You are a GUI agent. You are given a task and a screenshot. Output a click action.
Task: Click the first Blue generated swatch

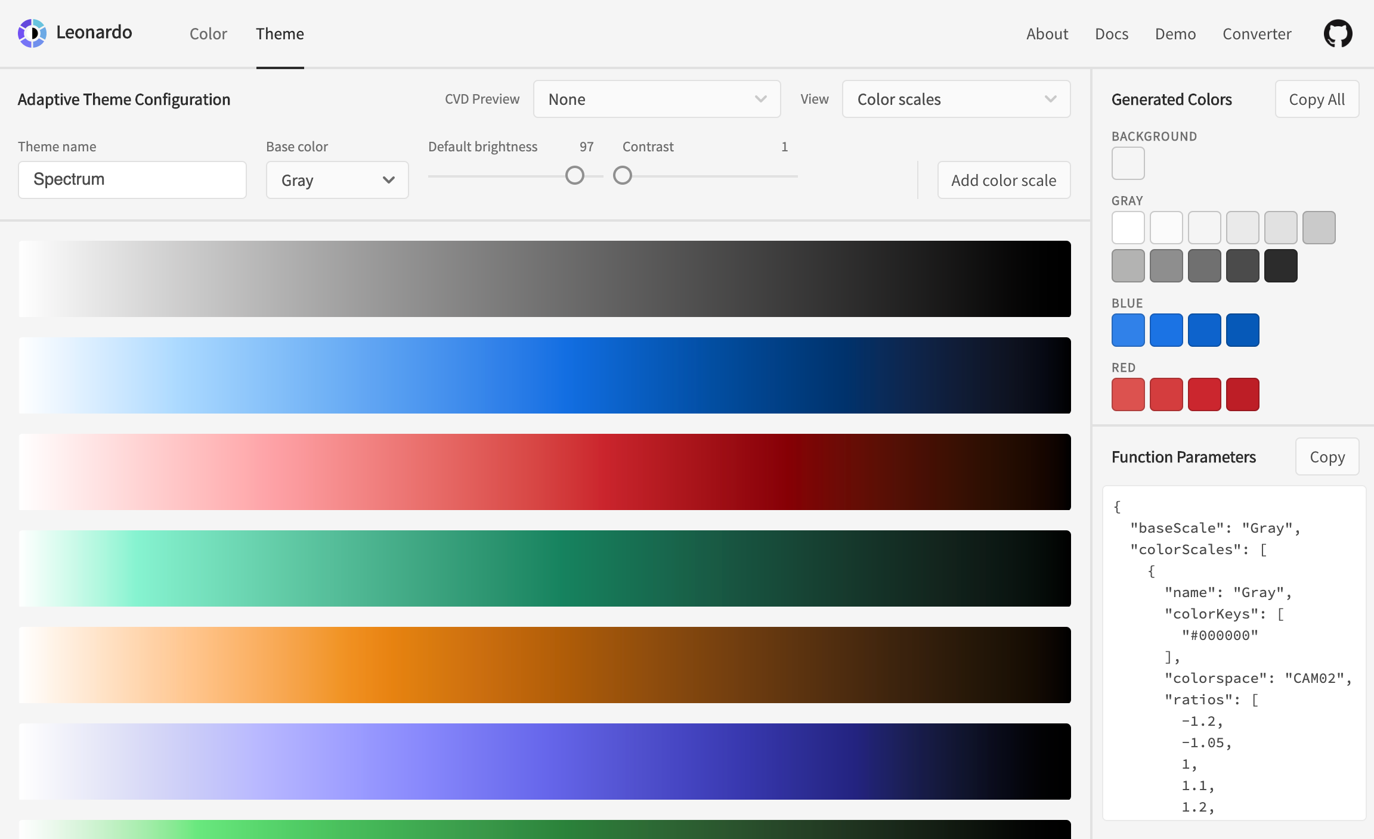coord(1128,330)
